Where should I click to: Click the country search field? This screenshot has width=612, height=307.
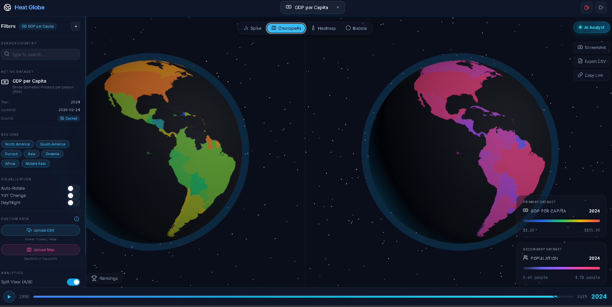(40, 54)
